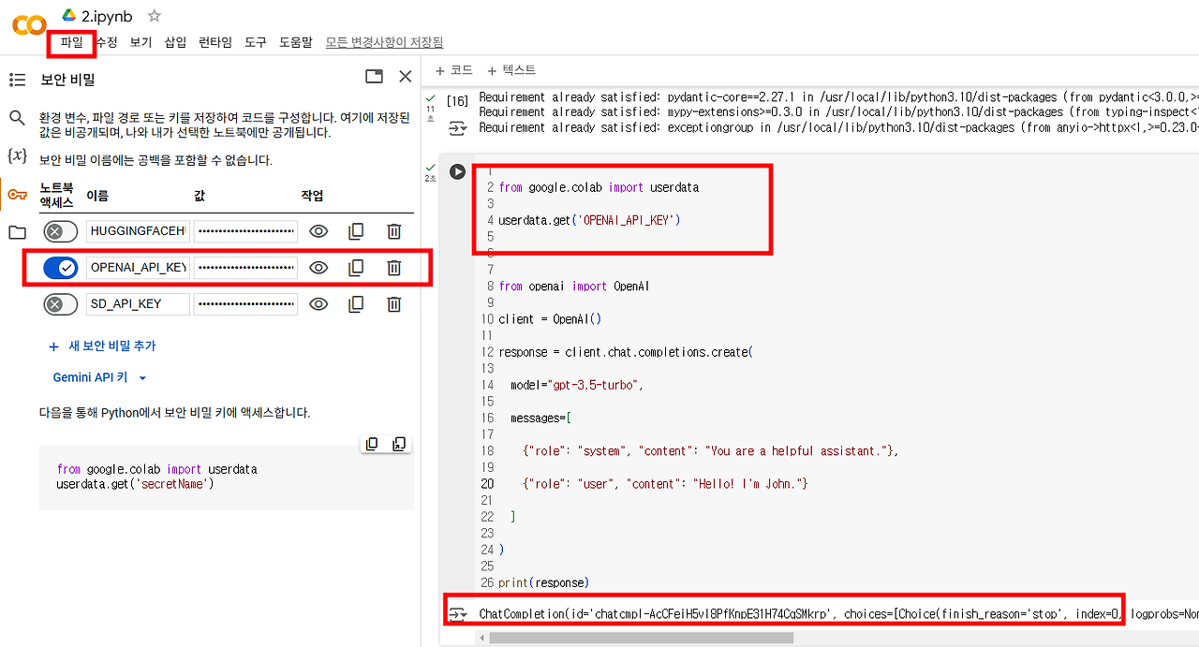Copy the userdata code snippet
Viewport: 1199px width, 647px height.
pos(372,444)
